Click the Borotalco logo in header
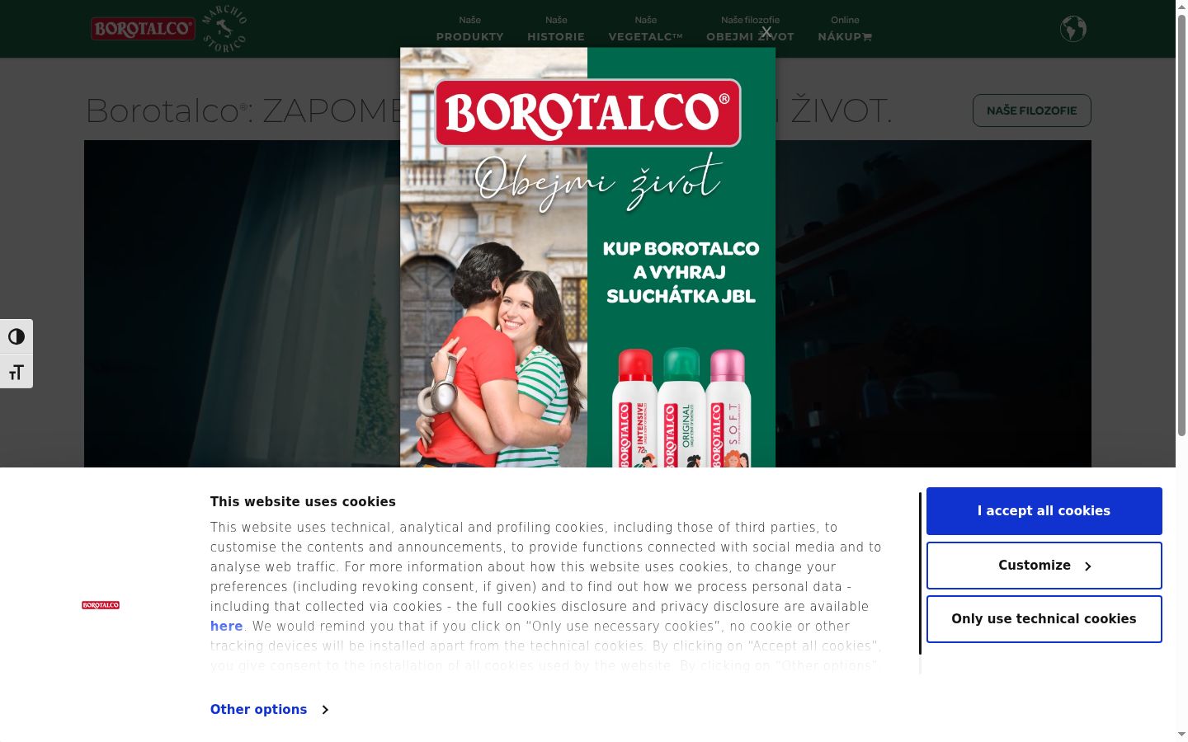 click(143, 29)
